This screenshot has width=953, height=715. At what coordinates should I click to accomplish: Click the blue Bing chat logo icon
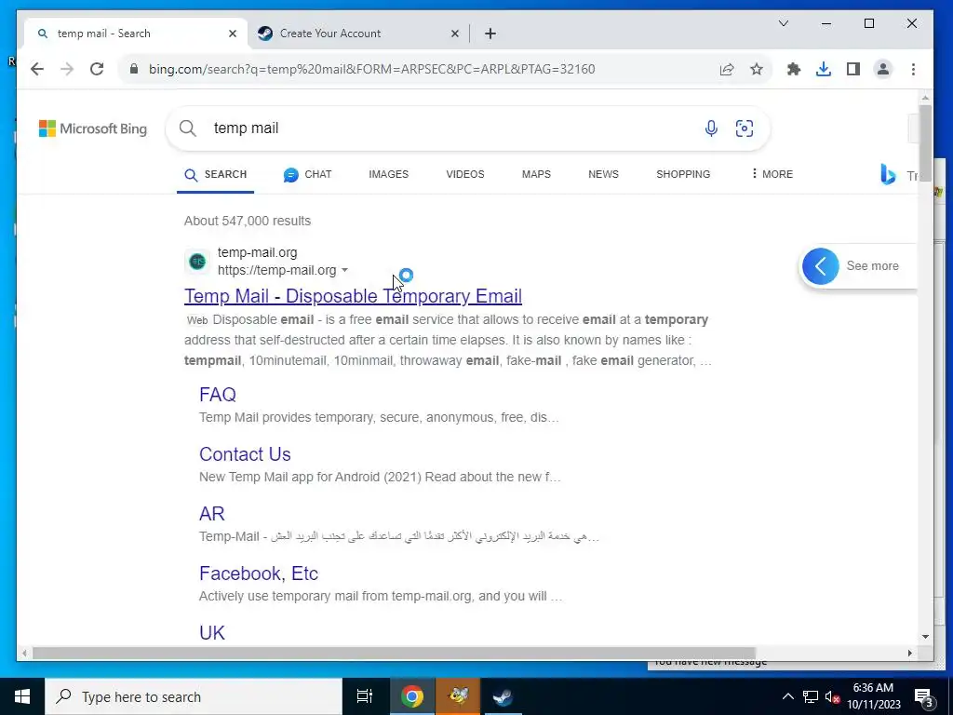(888, 174)
